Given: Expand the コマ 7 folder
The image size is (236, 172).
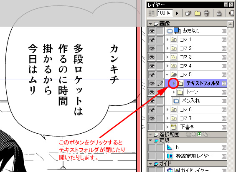Looking at the screenshot, I should tap(167, 118).
